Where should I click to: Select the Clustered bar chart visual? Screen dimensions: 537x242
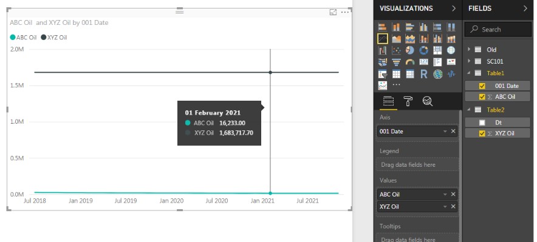(410, 27)
